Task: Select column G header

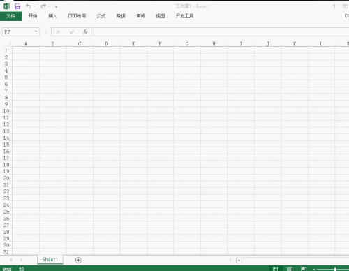Action: coord(187,44)
